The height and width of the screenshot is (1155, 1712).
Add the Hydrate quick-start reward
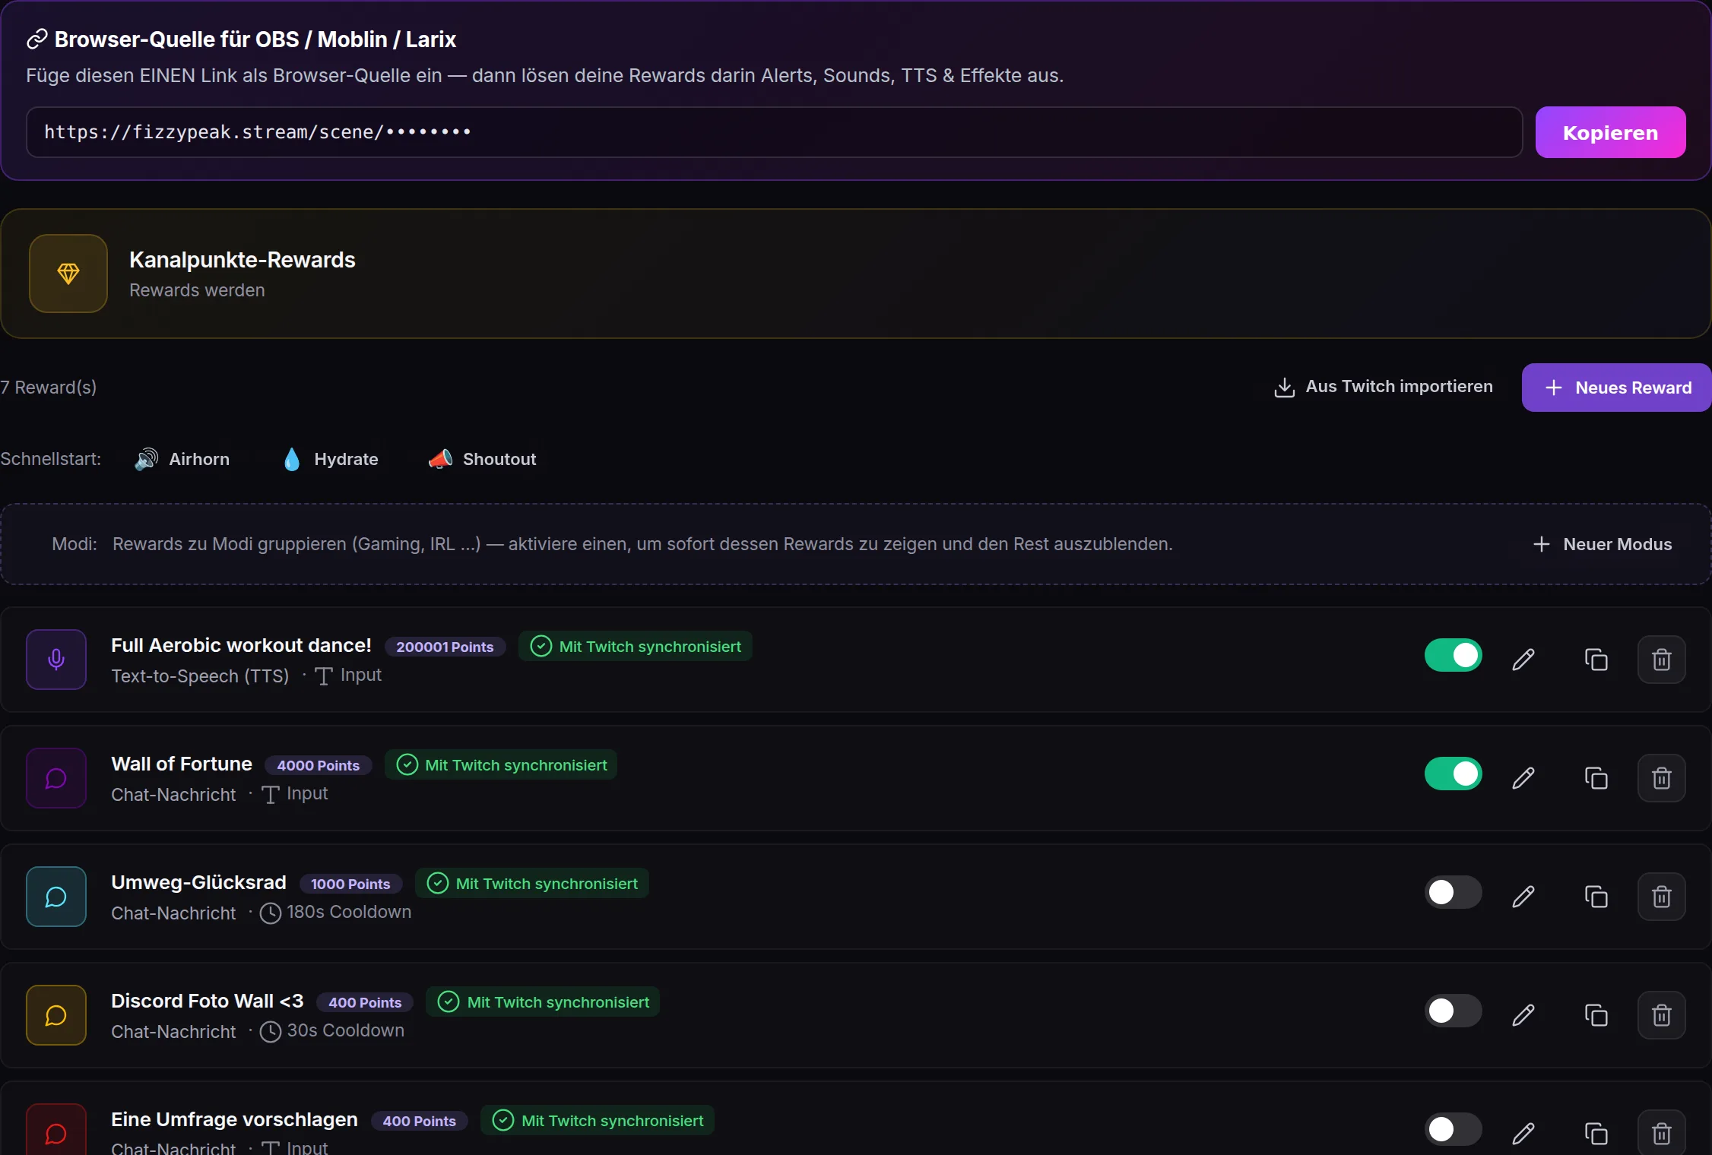(x=330, y=459)
